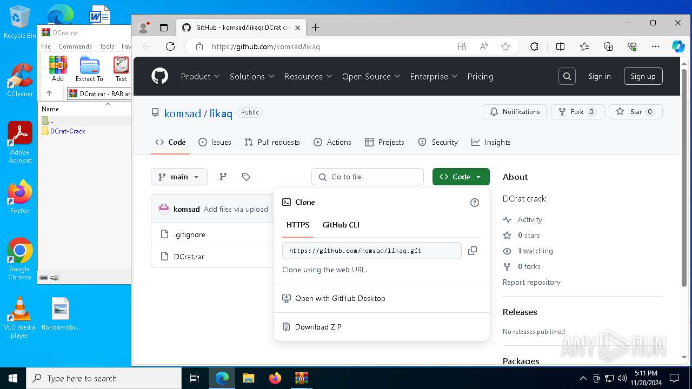This screenshot has height=389, width=692.
Task: Open app available icon in address bar
Action: point(462,46)
